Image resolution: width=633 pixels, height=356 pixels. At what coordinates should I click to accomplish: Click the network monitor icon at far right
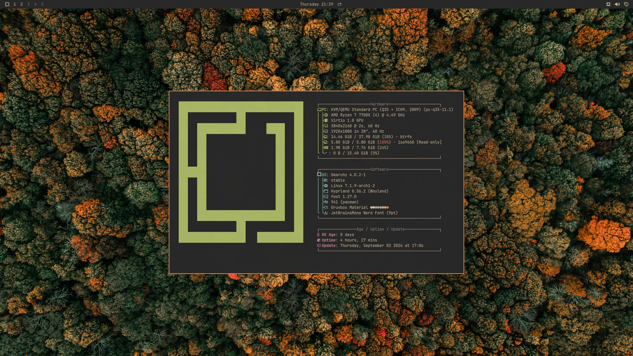pos(626,4)
